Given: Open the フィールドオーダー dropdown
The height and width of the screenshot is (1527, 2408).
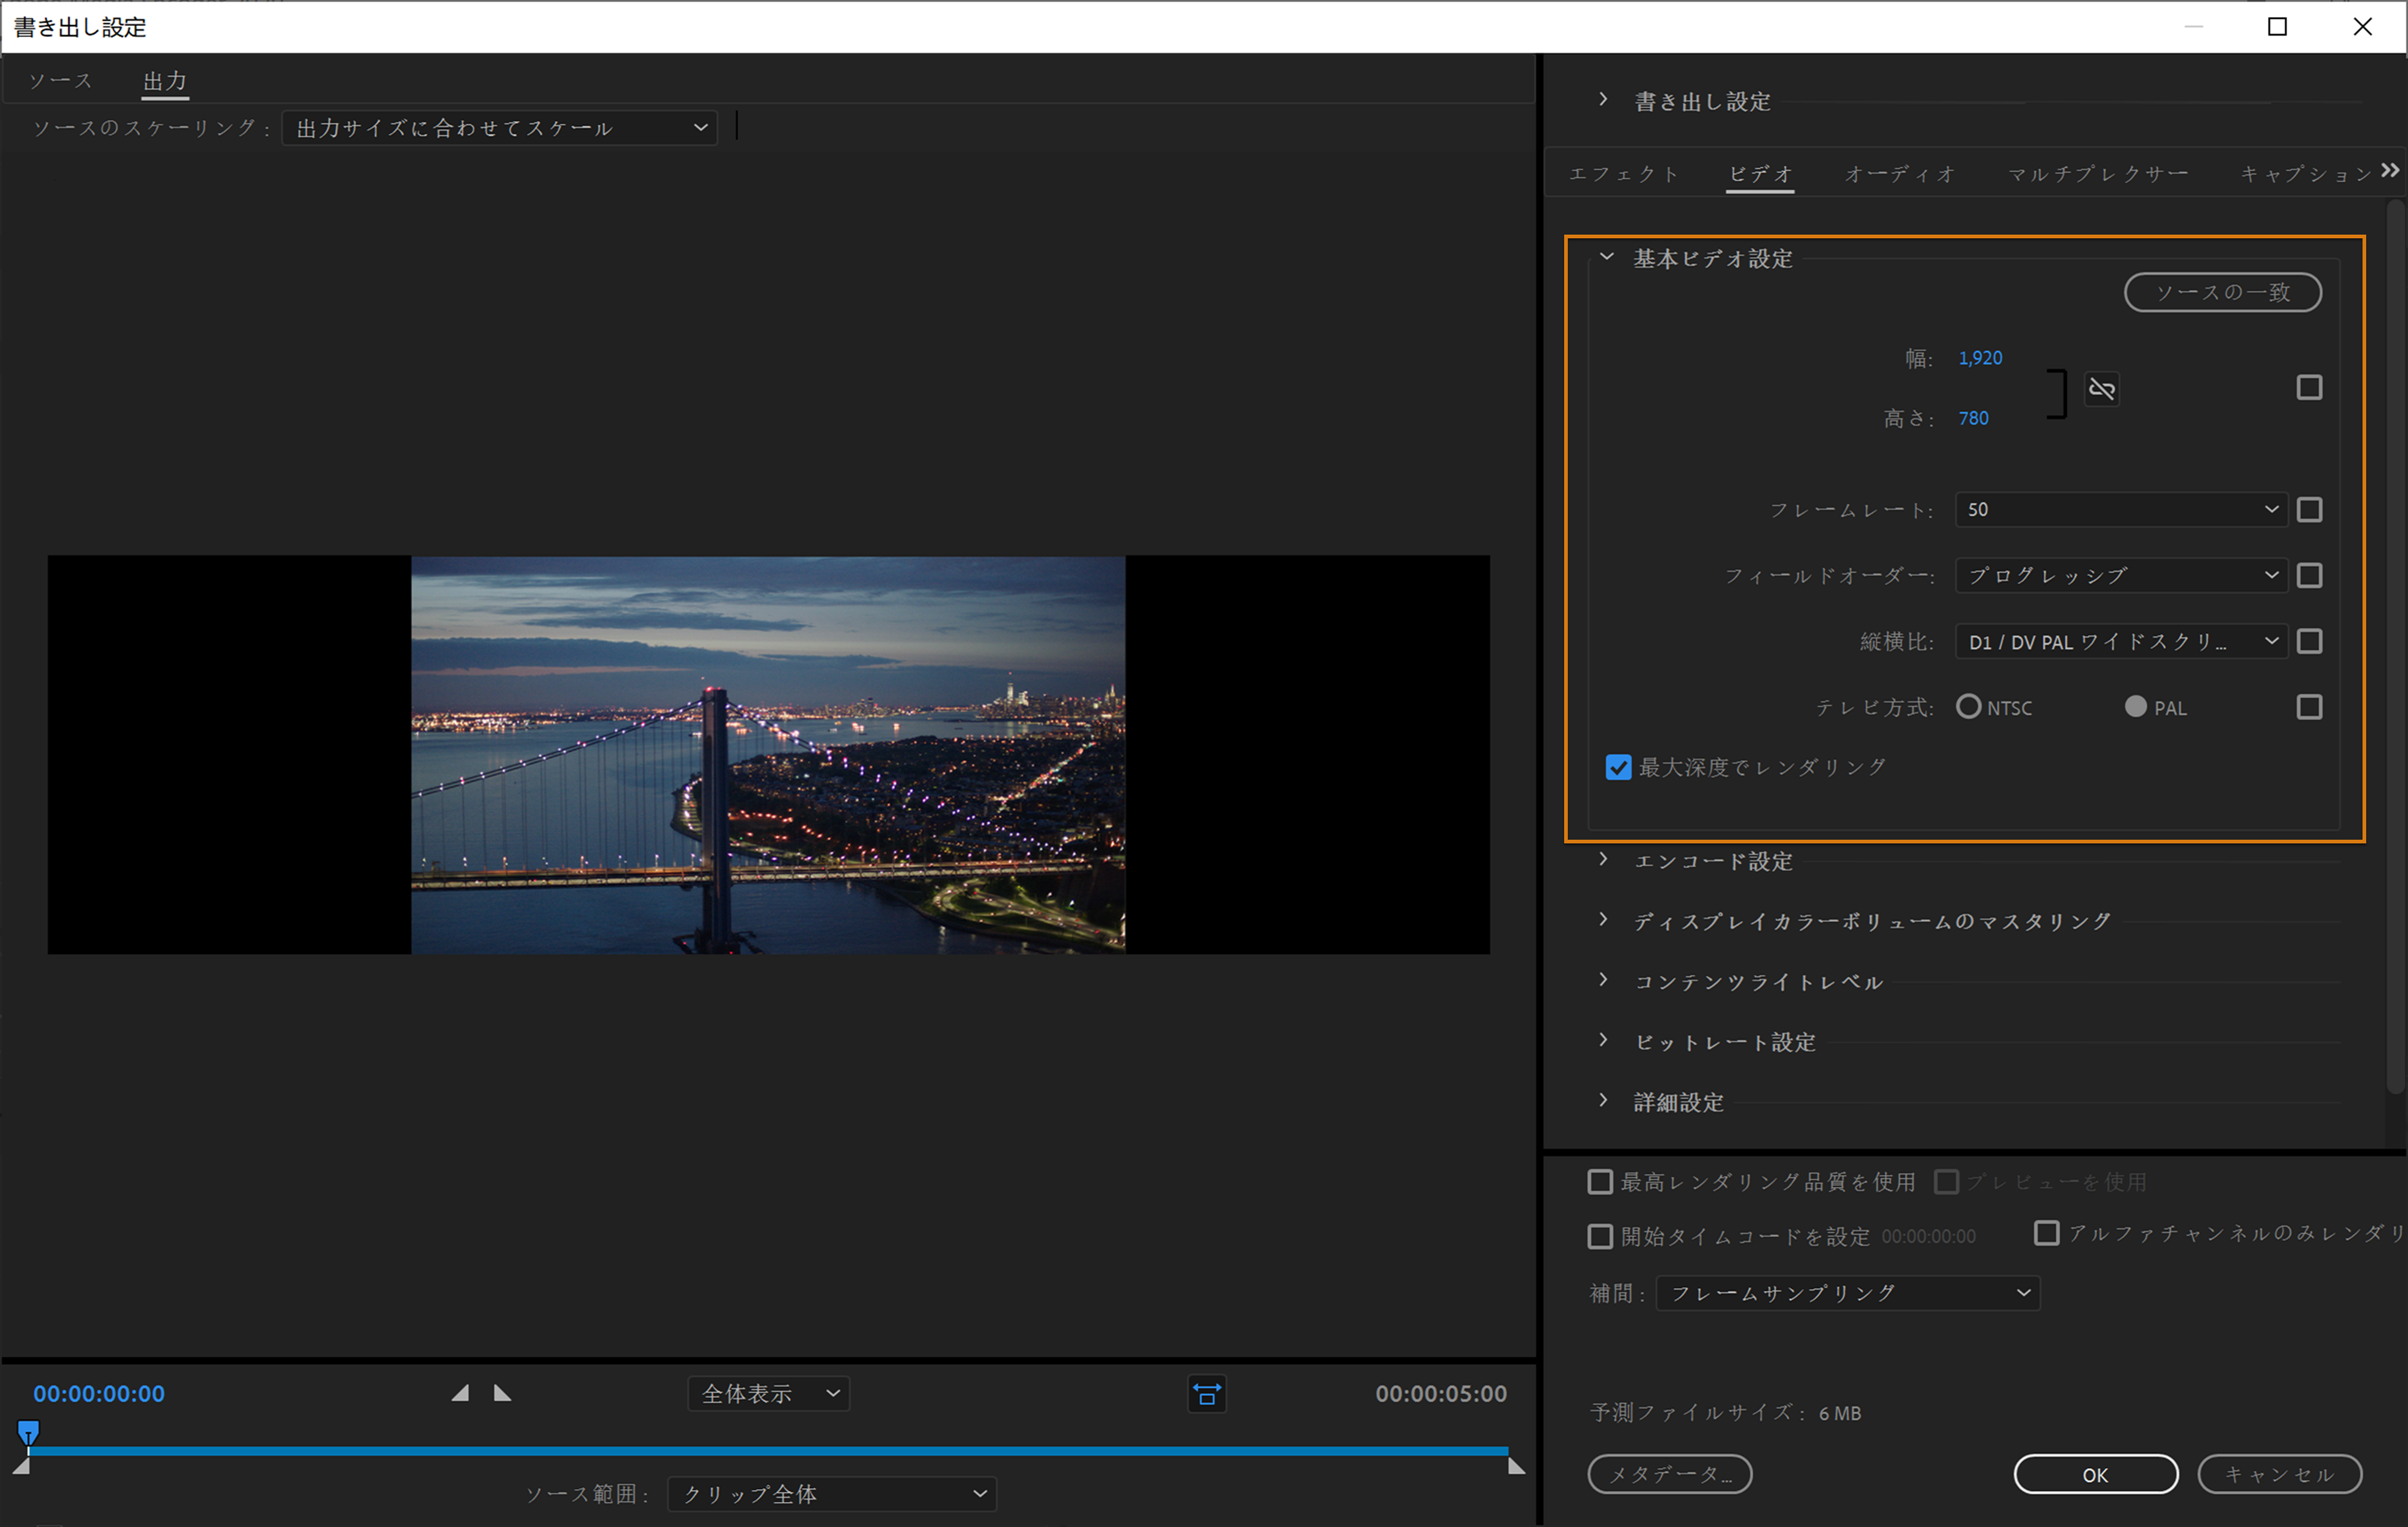Looking at the screenshot, I should click(x=2119, y=575).
